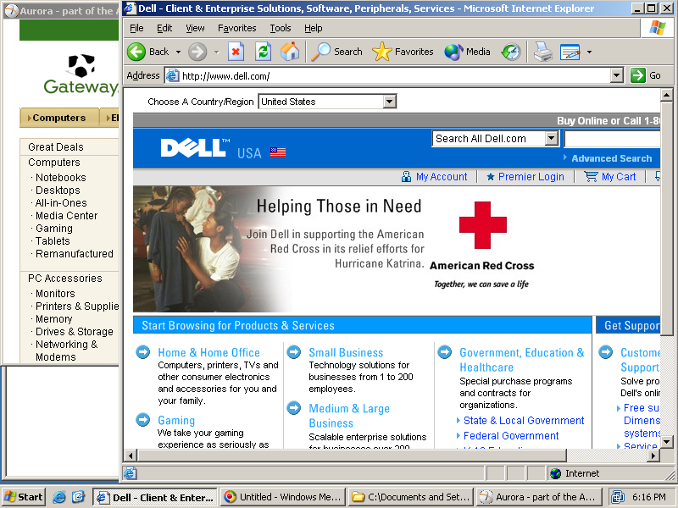Viewport: 678px width, 508px height.
Task: Select the Computers tab on Gateway page
Action: coord(59,118)
